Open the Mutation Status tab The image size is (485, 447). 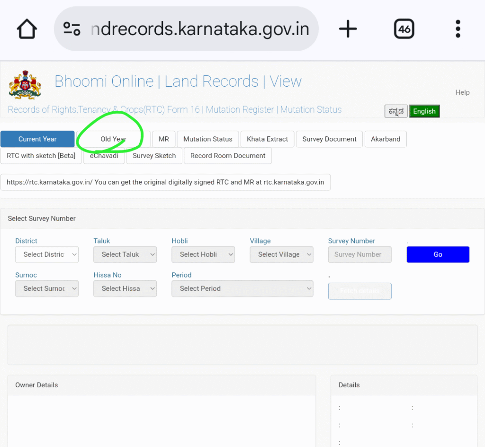click(207, 139)
